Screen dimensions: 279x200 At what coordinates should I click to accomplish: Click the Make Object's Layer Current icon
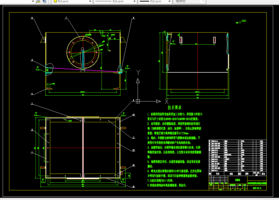click(38, 1)
